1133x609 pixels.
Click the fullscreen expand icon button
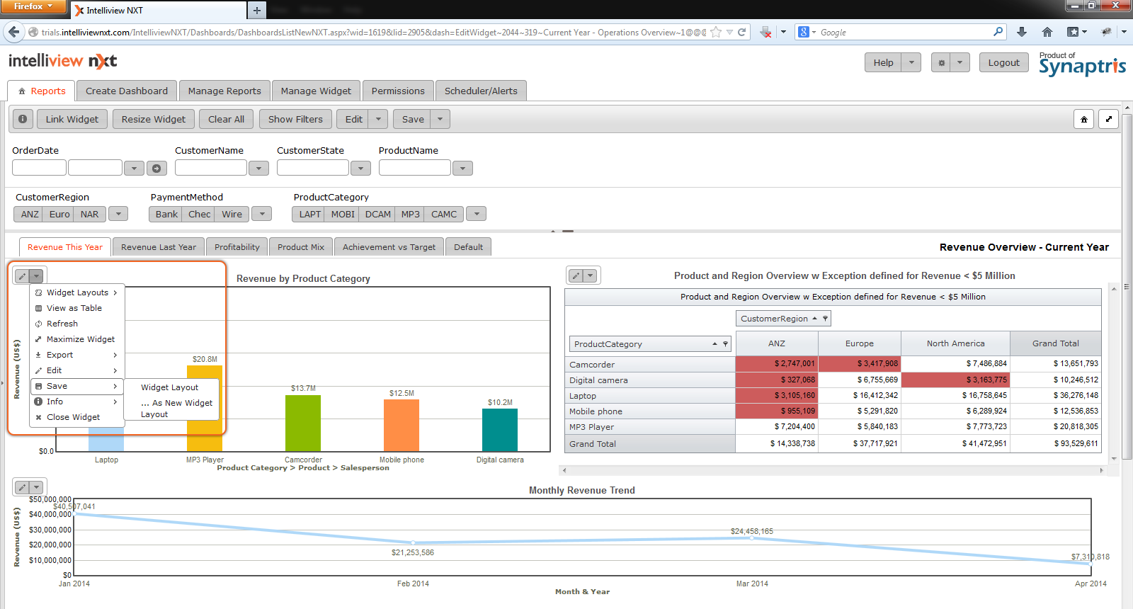tap(1109, 120)
